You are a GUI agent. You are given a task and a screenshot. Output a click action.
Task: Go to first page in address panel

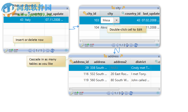tap(108, 93)
